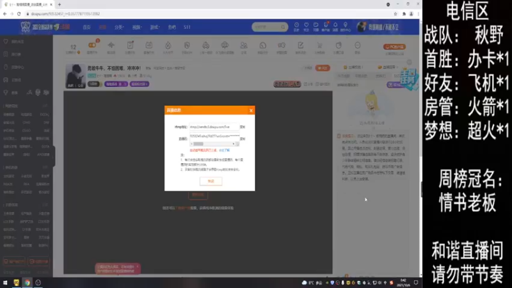
Task: Open a new browser tab
Action: (x=60, y=4)
